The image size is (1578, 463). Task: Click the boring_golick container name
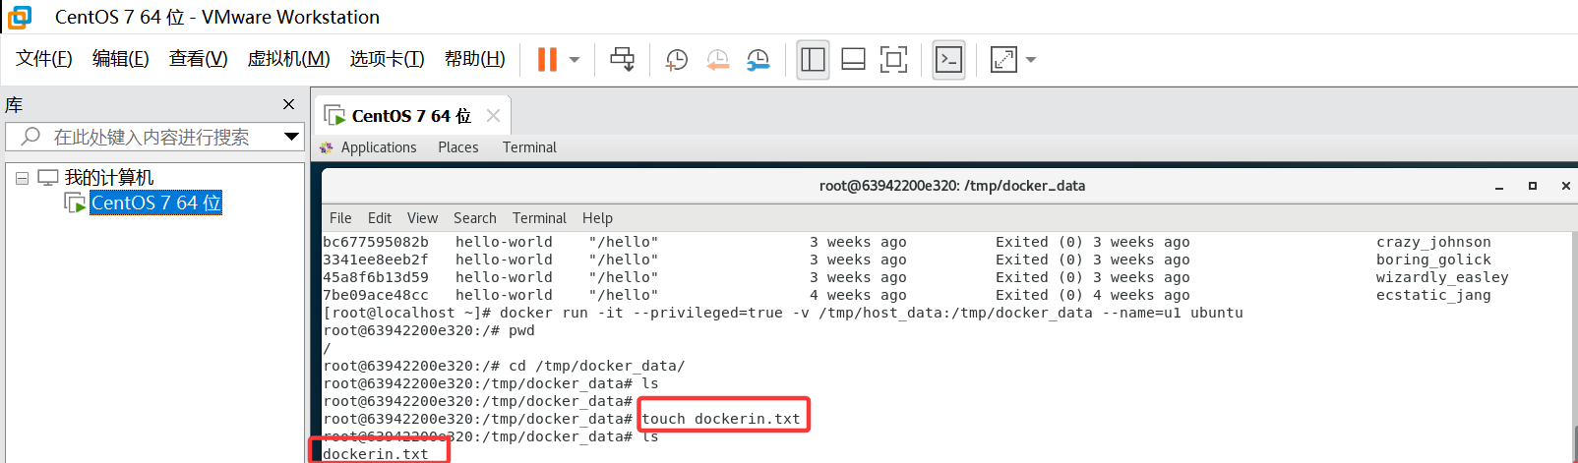[x=1433, y=260]
